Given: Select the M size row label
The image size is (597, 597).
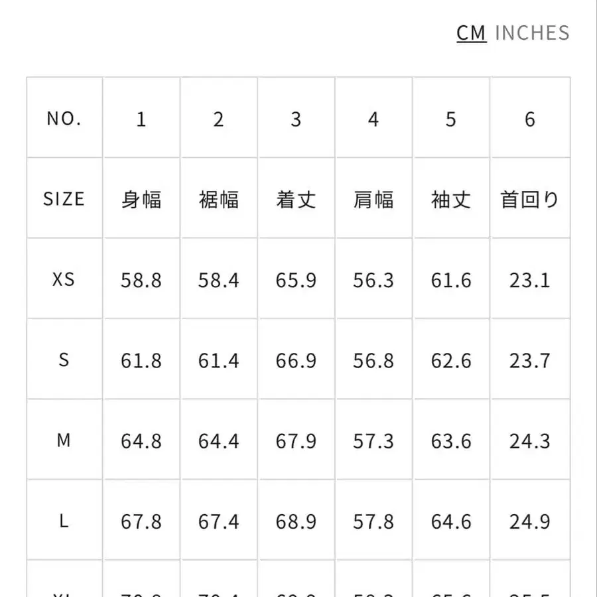Looking at the screenshot, I should [x=64, y=440].
